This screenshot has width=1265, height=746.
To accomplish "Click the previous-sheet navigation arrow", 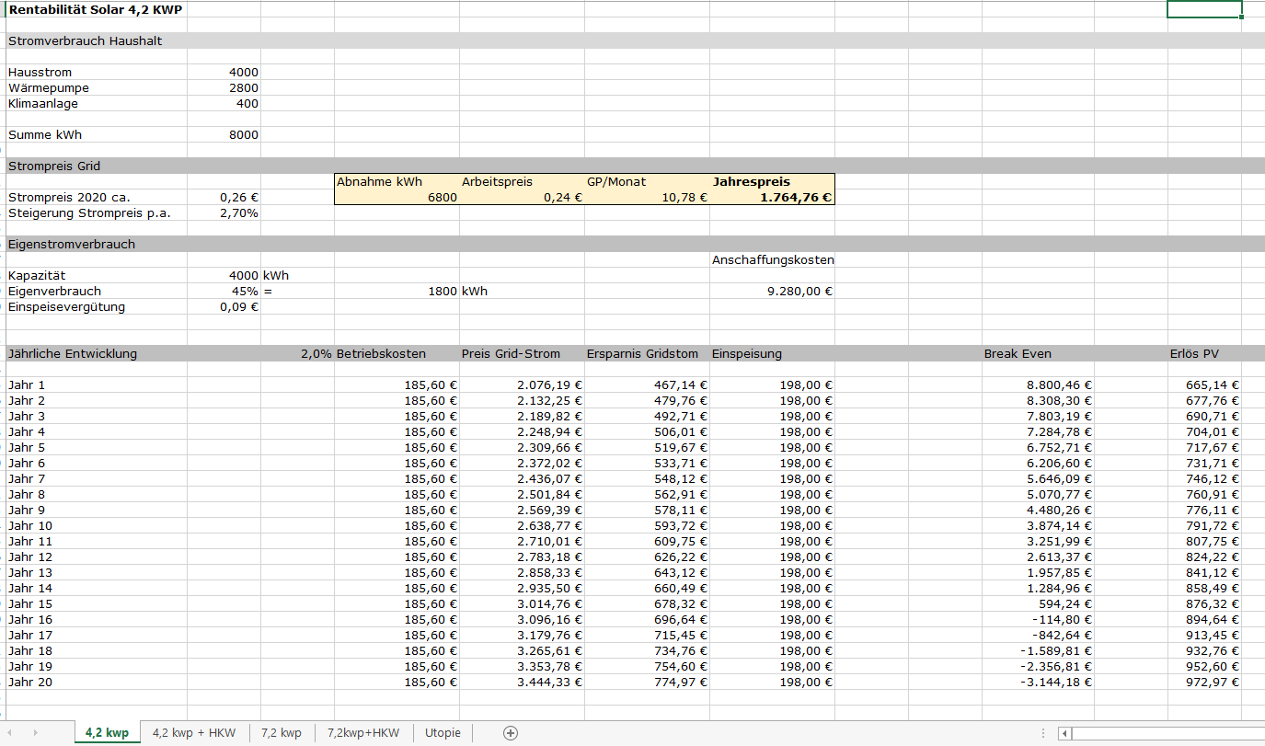I will (x=12, y=733).
